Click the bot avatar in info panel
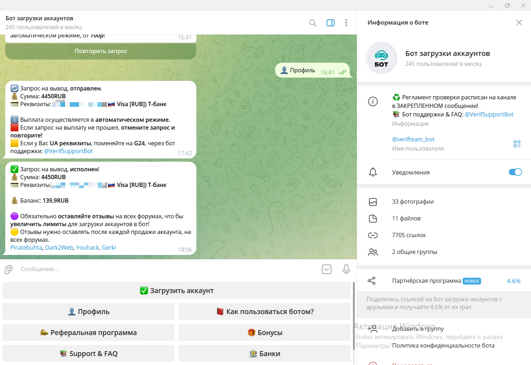531x365 pixels. 381,58
